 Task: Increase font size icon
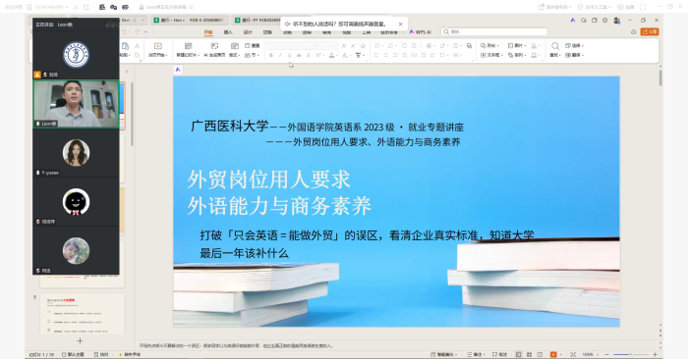tap(344, 45)
